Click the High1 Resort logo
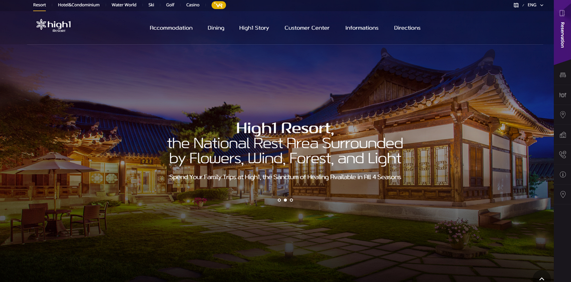Viewport: 571px width, 282px height. 53,25
